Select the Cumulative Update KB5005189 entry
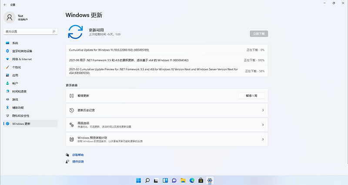The height and width of the screenshot is (185, 348). (x=167, y=50)
